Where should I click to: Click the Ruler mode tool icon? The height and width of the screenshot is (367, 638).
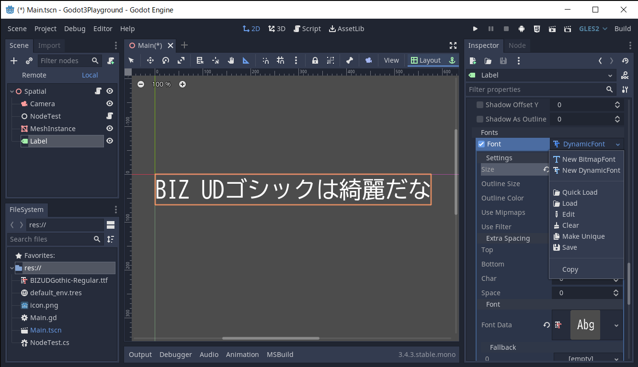[246, 60]
